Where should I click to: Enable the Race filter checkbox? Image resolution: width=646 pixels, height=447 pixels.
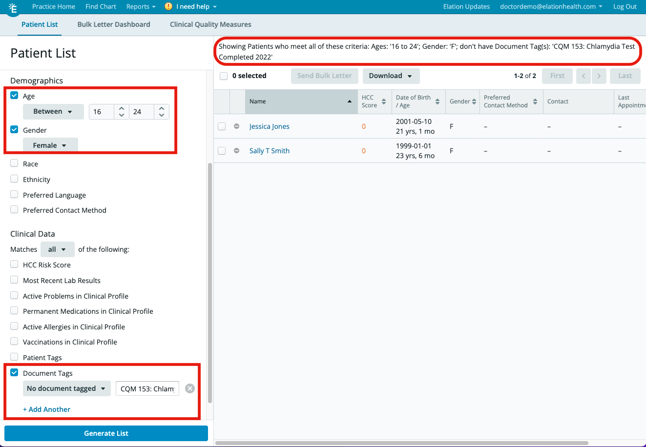(x=14, y=163)
